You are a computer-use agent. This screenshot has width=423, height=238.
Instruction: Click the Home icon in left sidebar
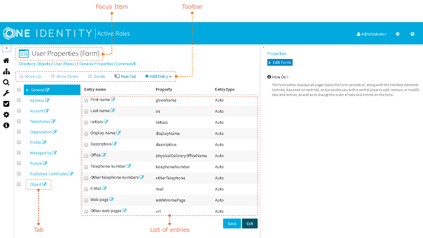point(6,61)
